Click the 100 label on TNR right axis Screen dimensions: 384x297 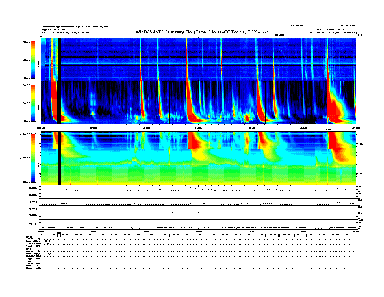361,144
